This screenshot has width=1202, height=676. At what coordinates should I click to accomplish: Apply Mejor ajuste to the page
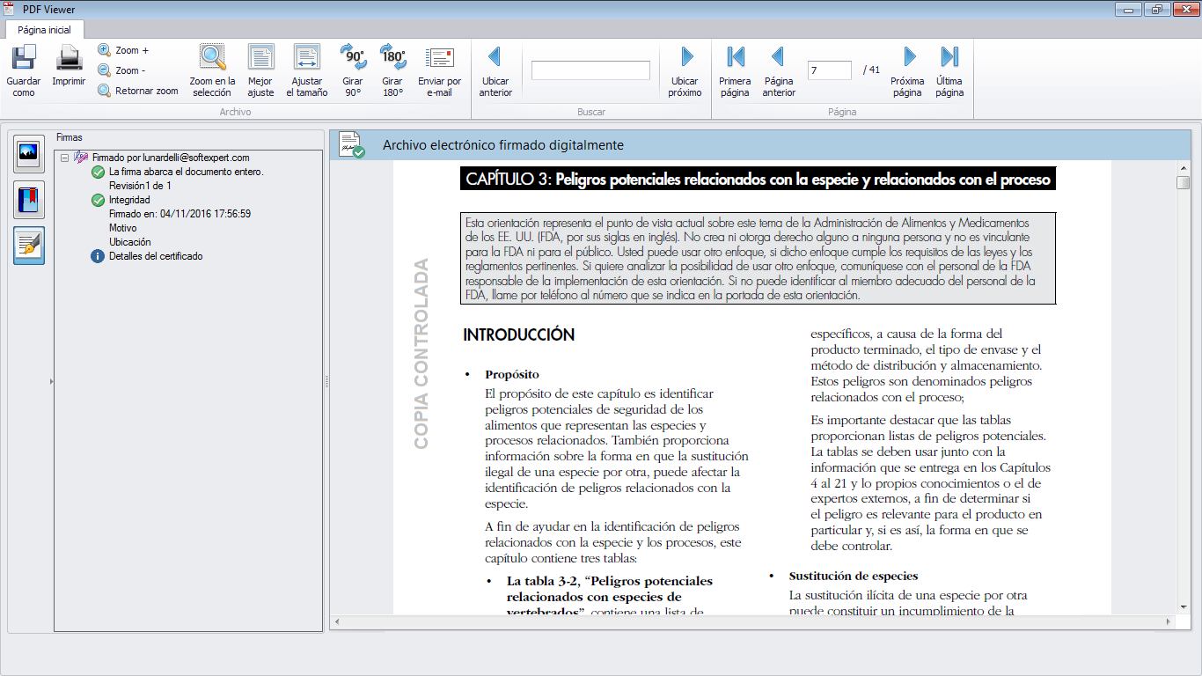pos(260,70)
